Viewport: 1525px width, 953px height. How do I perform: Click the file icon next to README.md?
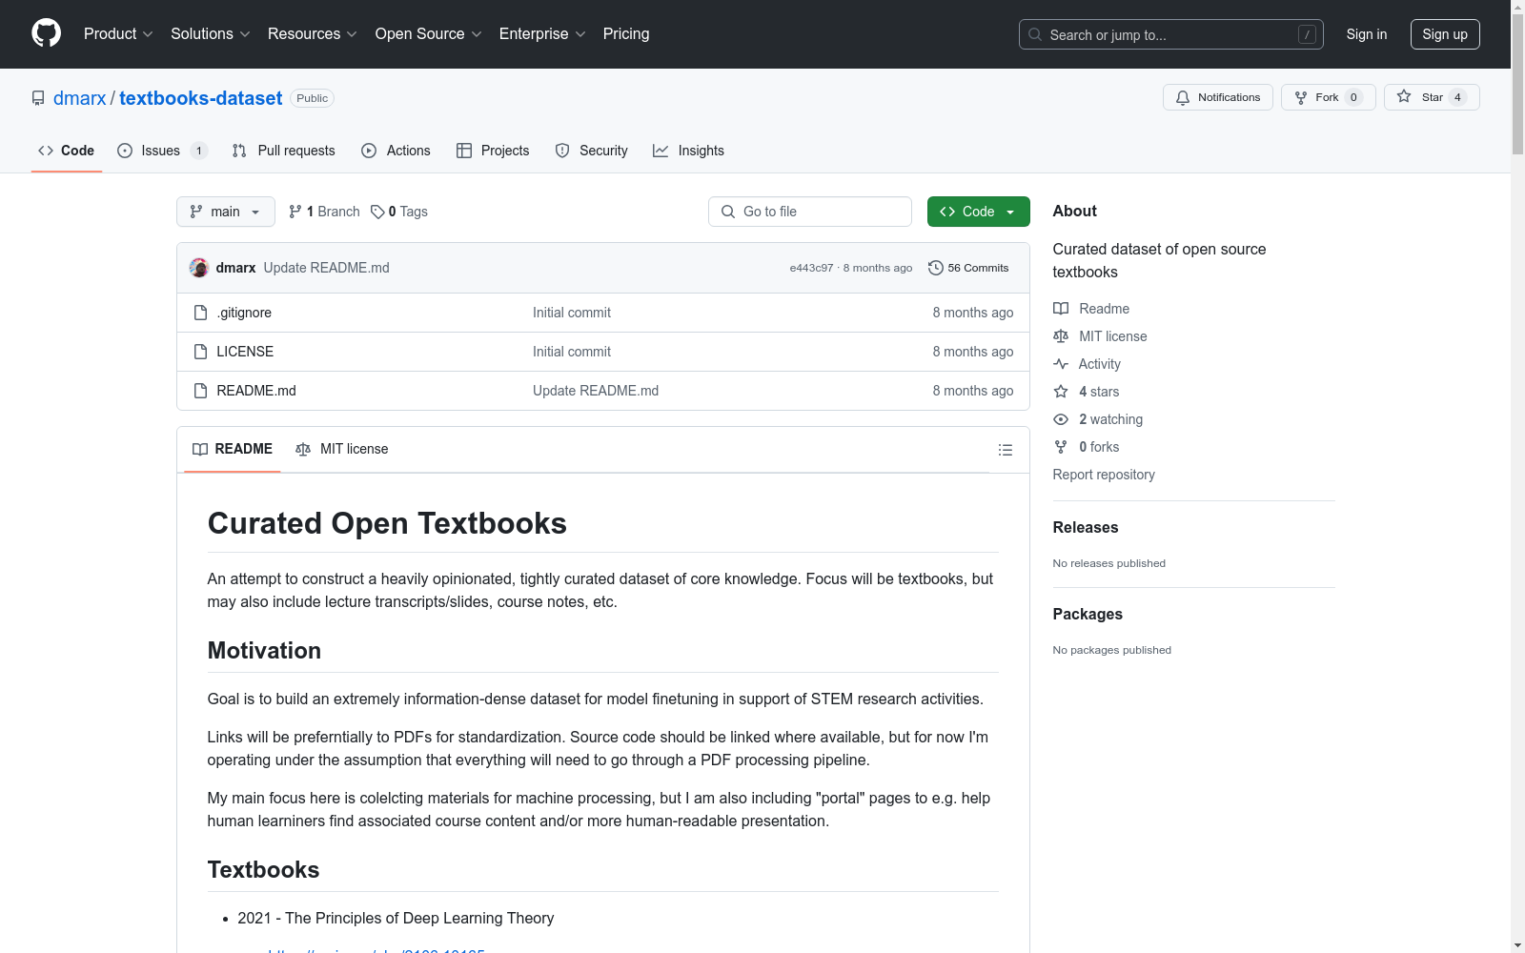[x=200, y=391]
